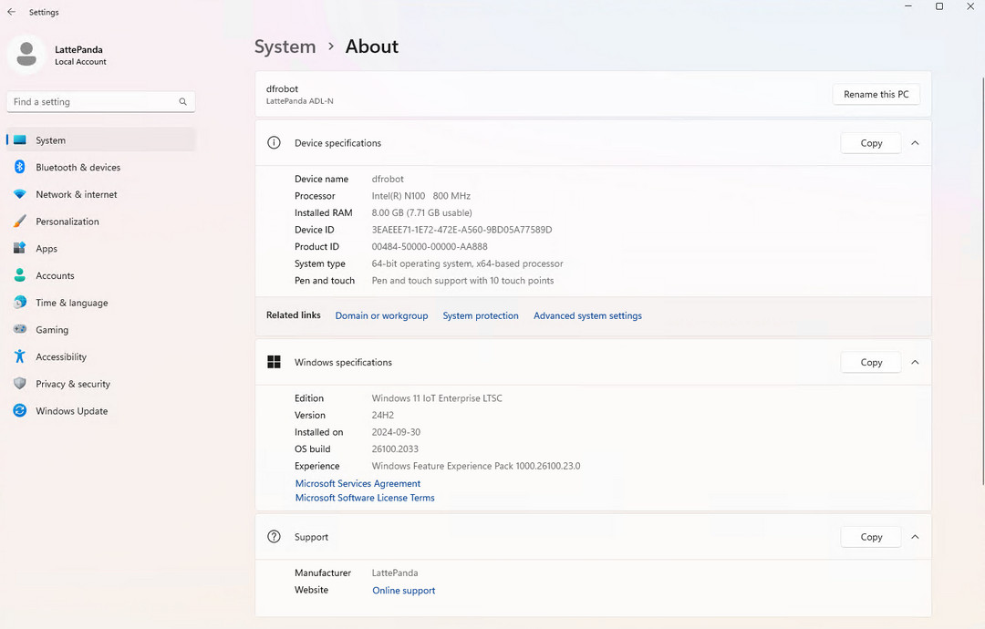Open the Accessibility icon in sidebar
The height and width of the screenshot is (629, 985).
point(19,356)
